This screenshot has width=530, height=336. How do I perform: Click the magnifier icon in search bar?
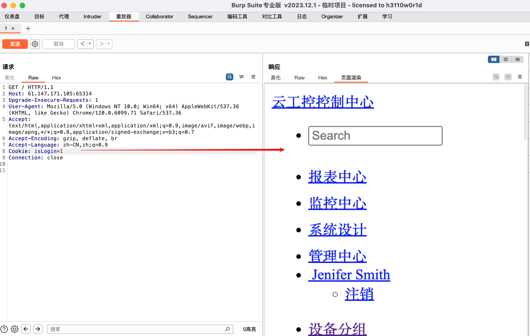(227, 329)
